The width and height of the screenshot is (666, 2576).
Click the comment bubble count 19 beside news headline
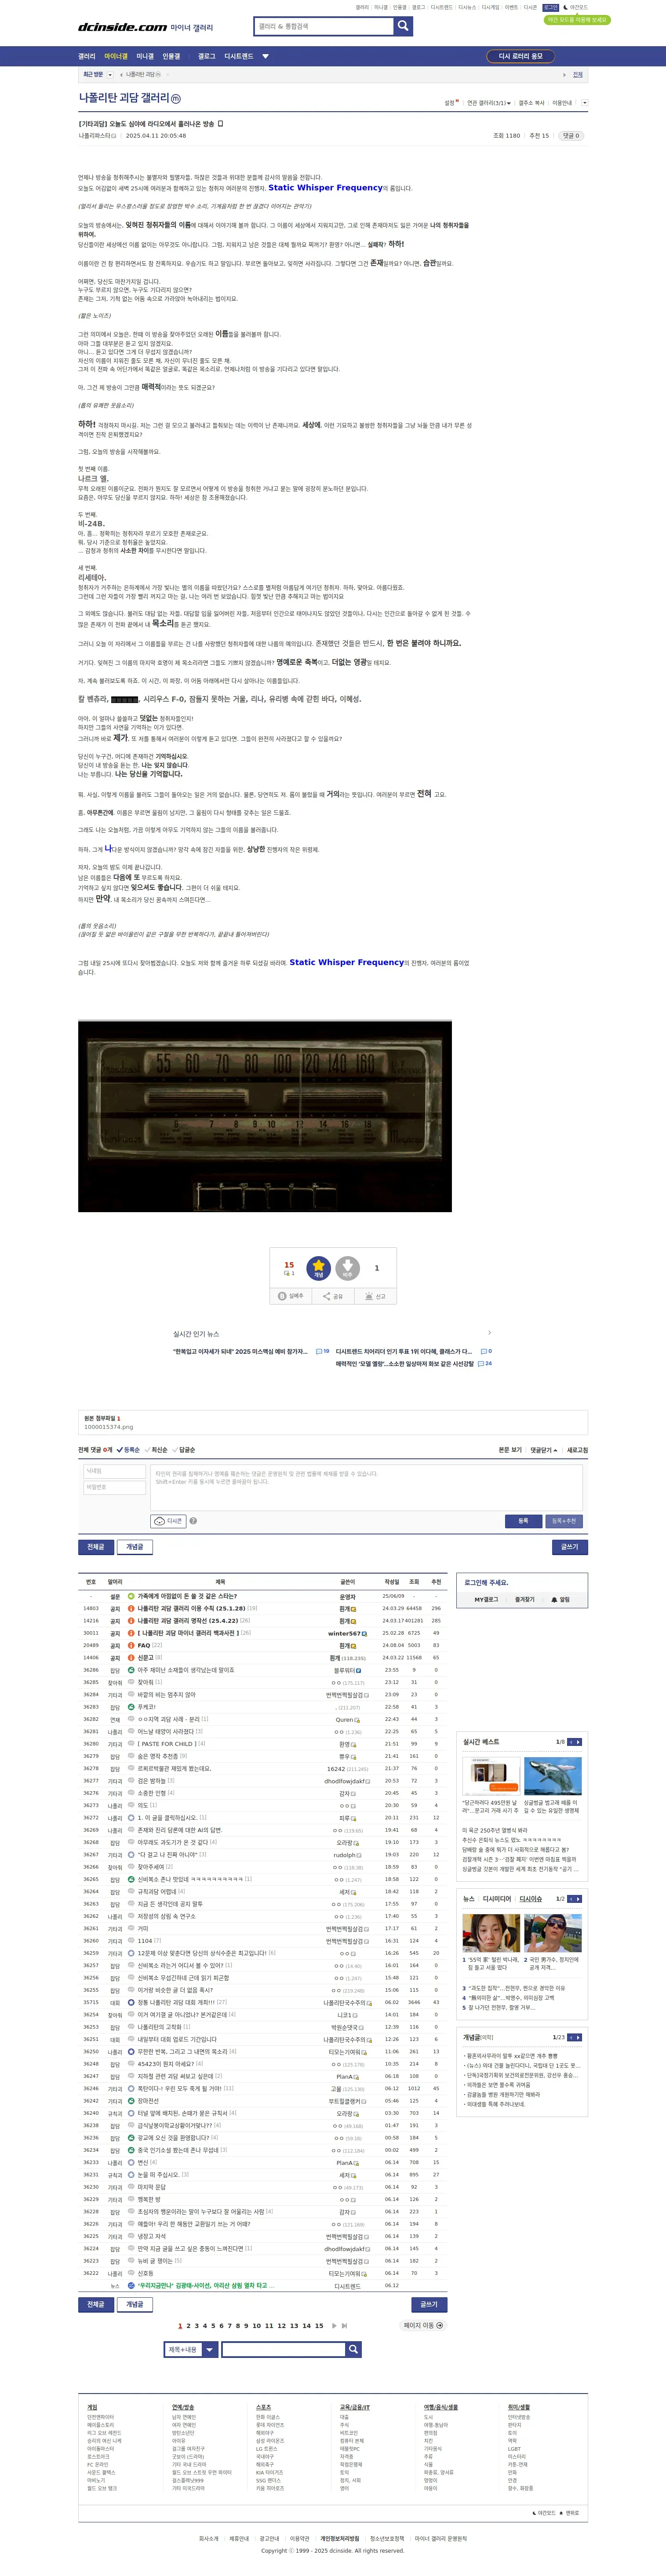click(x=323, y=1351)
